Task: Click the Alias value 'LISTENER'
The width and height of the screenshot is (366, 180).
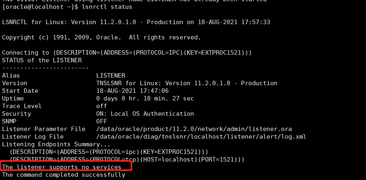Action: coord(111,76)
